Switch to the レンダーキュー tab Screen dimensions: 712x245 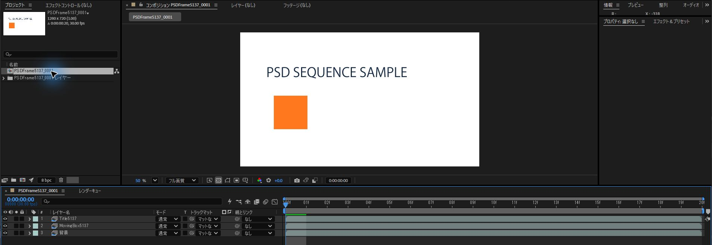click(90, 191)
